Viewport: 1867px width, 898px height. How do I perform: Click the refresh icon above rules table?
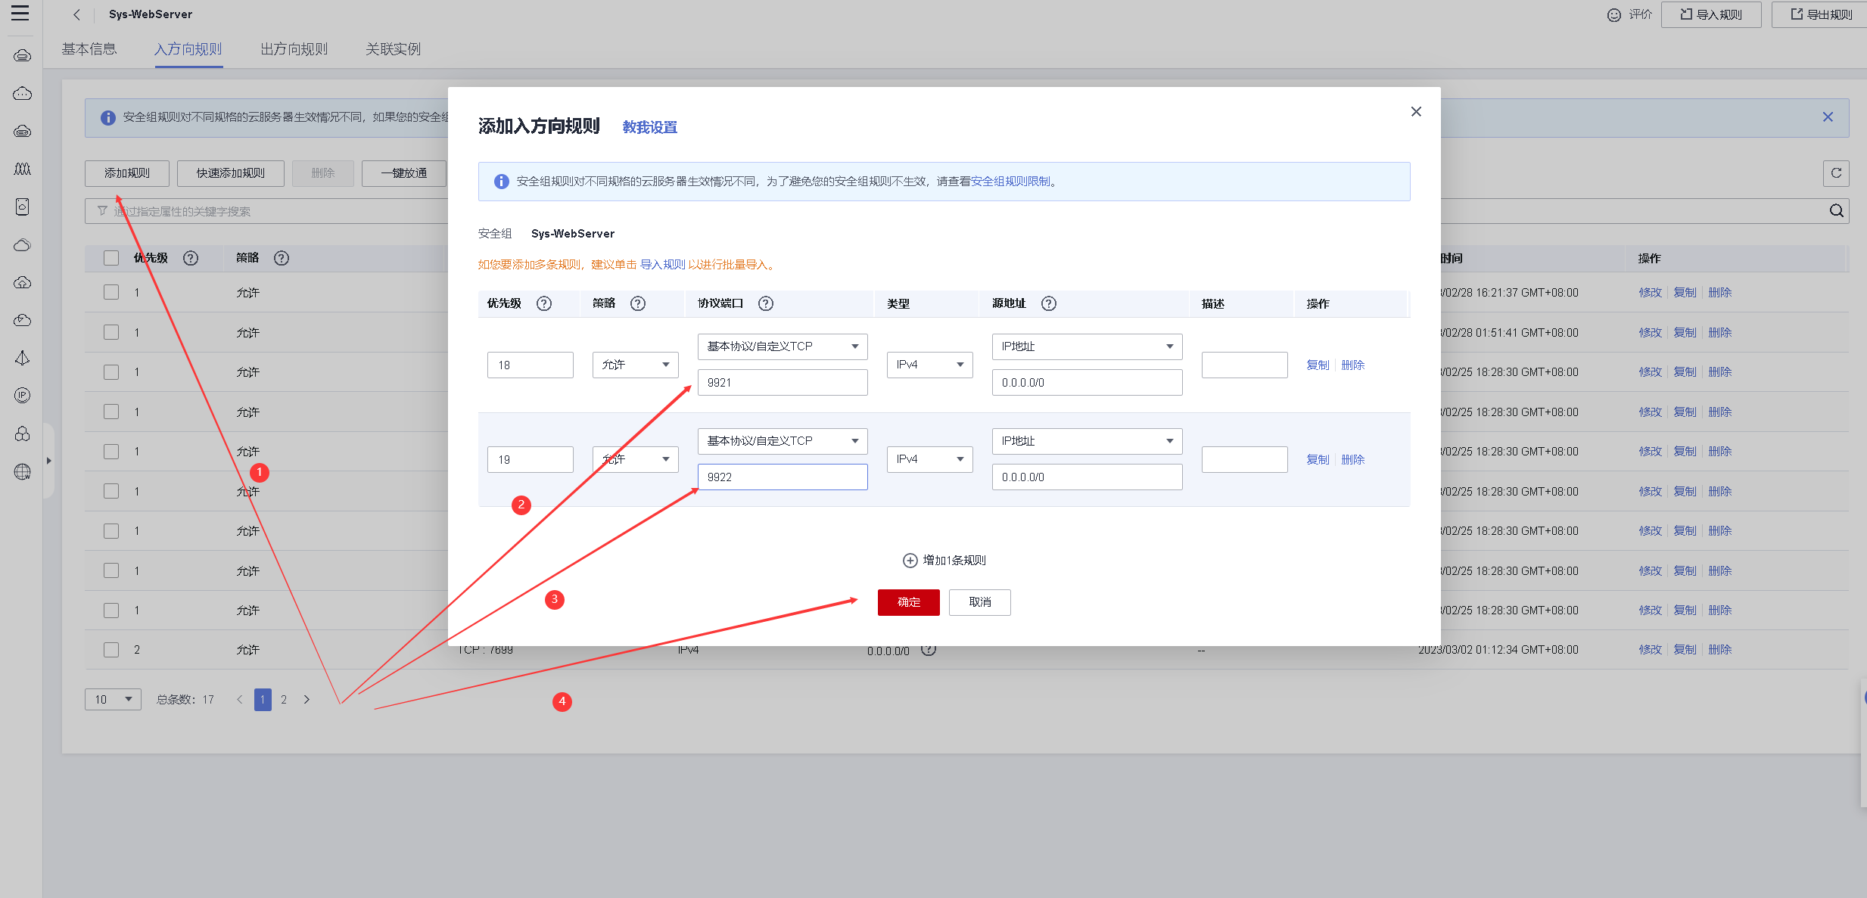[1835, 173]
